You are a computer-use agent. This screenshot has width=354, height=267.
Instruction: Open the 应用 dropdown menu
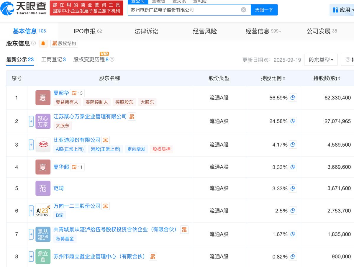342,10
